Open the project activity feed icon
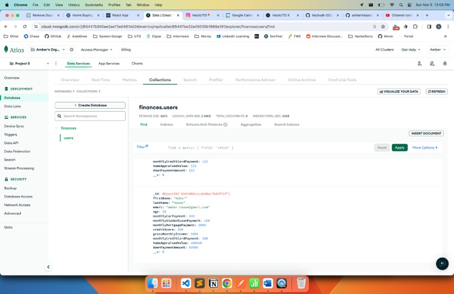This screenshot has width=454, height=294. pyautogui.click(x=432, y=64)
